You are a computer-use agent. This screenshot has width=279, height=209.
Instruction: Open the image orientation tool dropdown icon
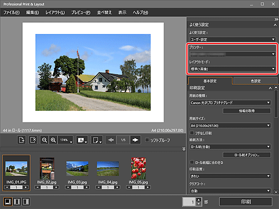(82, 140)
